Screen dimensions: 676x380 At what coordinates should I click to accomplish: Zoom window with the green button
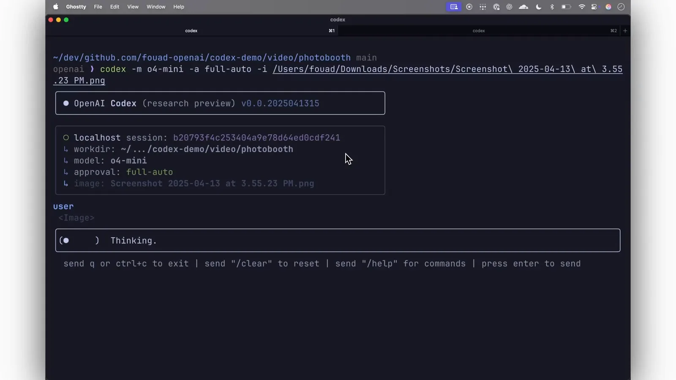[66, 20]
